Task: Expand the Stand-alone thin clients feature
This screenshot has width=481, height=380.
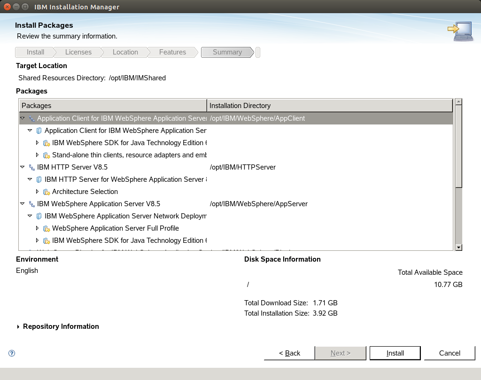Action: tap(37, 155)
